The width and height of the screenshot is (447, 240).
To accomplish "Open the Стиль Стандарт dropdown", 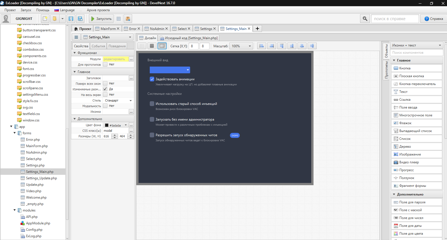I will pos(118,100).
